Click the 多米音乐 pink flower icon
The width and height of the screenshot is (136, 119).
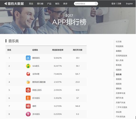[x=28, y=114]
